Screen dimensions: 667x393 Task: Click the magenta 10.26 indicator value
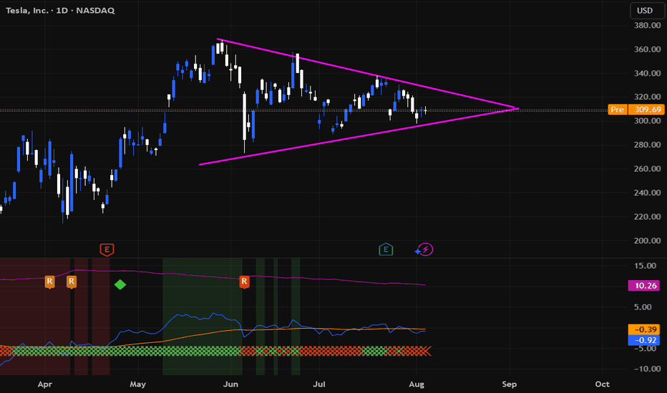click(646, 286)
